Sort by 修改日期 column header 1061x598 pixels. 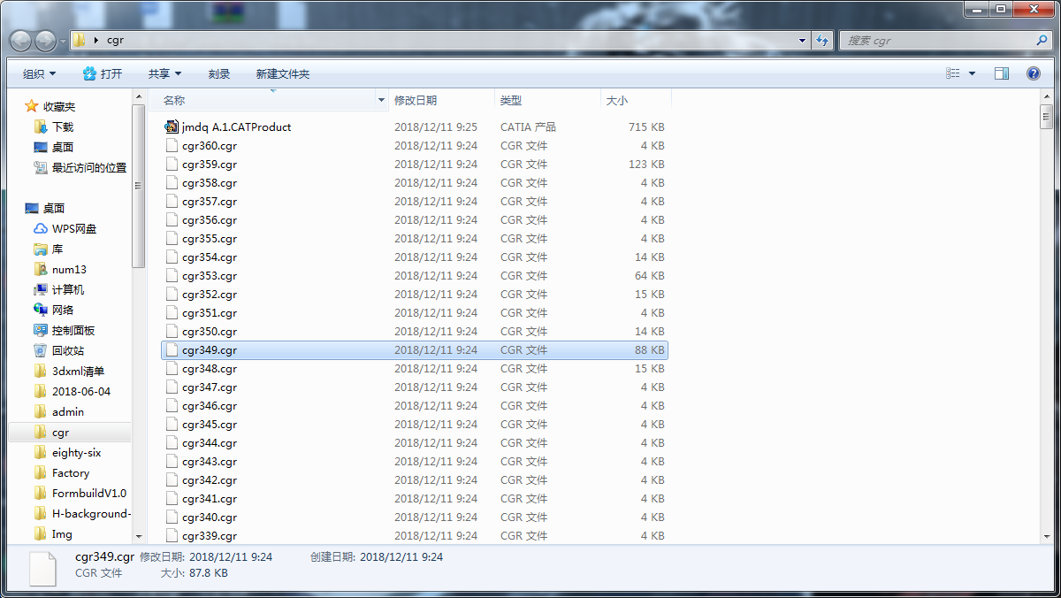tap(416, 101)
